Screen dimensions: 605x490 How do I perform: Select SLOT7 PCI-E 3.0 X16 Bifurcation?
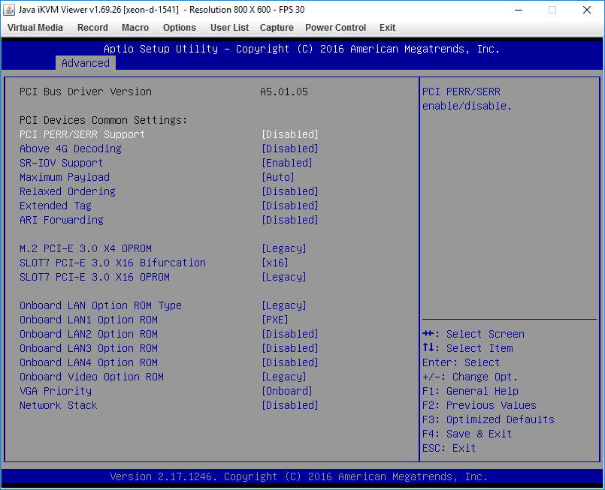click(x=113, y=263)
